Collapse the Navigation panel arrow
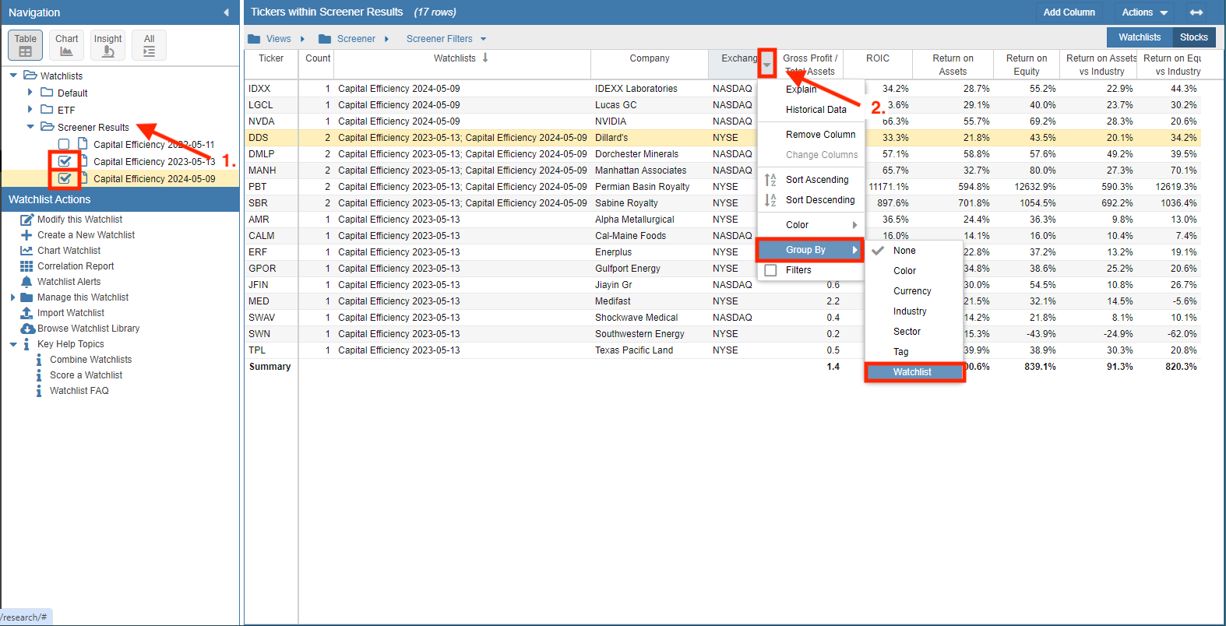 pos(227,12)
